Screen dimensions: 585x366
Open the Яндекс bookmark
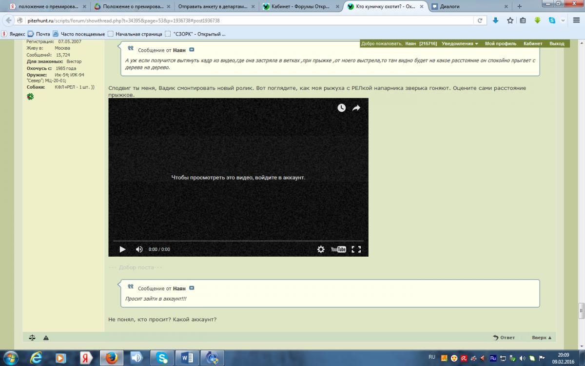click(13, 34)
